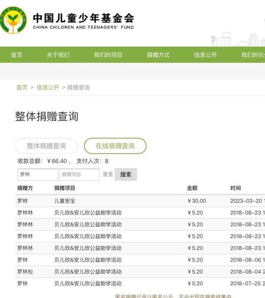Select the project cell in the 2018-08-06 row

[88, 260]
